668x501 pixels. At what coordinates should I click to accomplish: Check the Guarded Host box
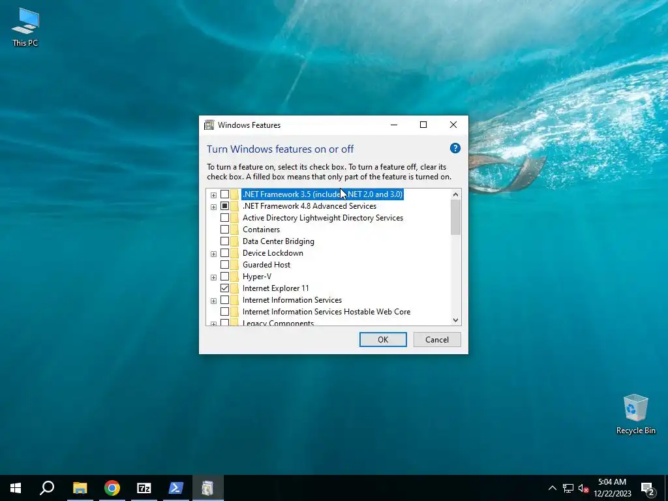pos(224,265)
